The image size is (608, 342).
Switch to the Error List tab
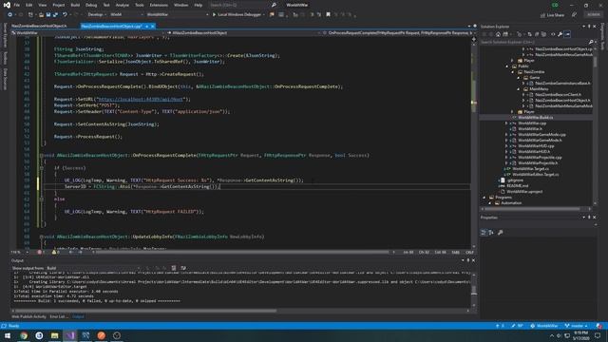click(x=59, y=316)
